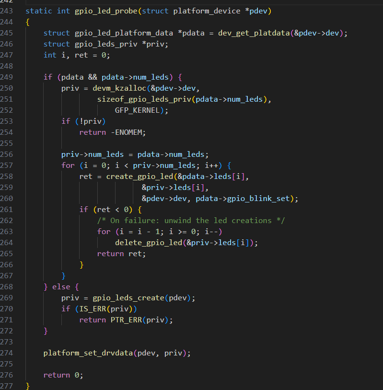Click create_gpio_led call on line 258
This screenshot has height=390, width=383.
tap(139, 177)
